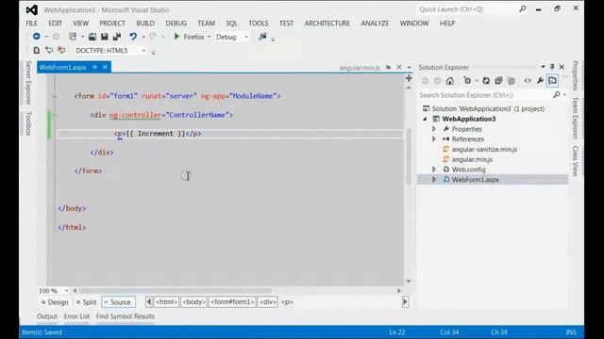Click the editor horizontal scrollbar thumb
Screen dimensions: 604x339
point(176,291)
